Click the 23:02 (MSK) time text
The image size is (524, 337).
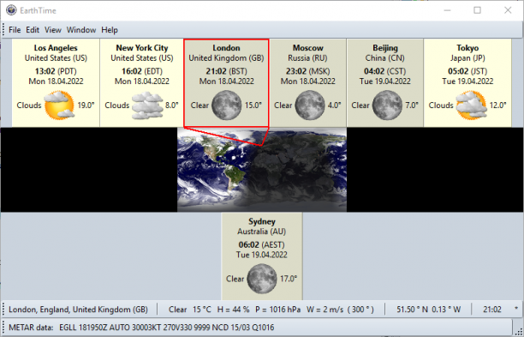[307, 71]
